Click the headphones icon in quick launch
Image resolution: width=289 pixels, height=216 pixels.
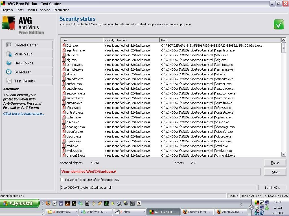coord(61,203)
